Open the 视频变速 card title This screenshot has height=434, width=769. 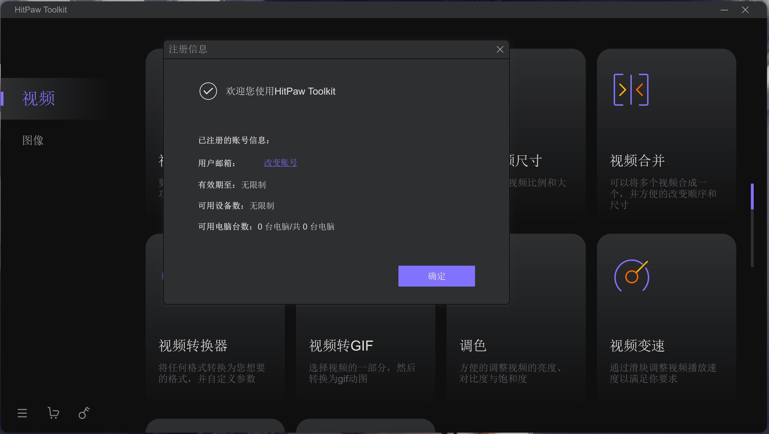[x=637, y=346]
